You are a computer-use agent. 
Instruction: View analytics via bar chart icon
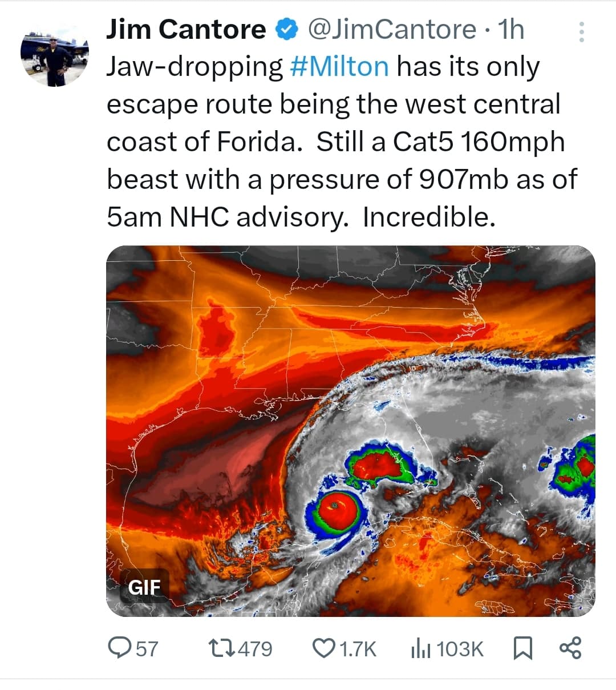coord(420,648)
